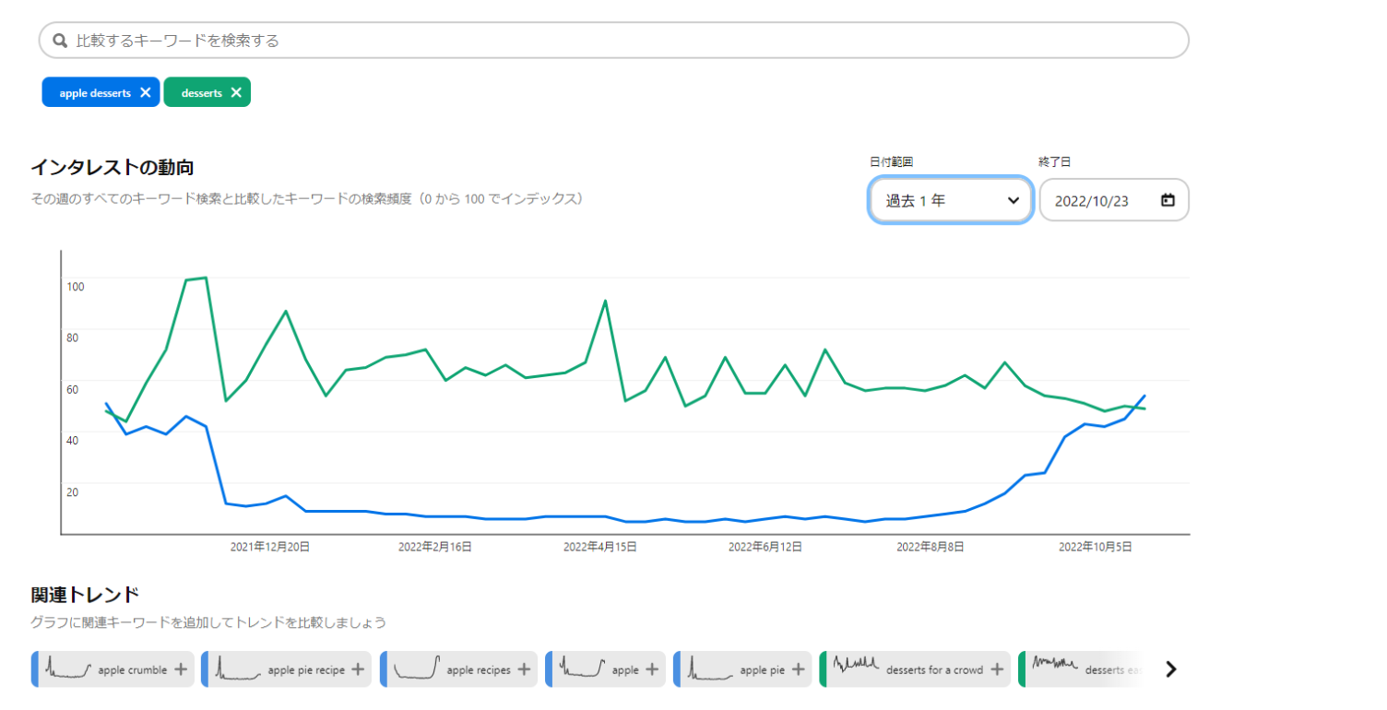Add desserts for a crowd keyword
Viewport: 1387px width, 710px height.
click(997, 669)
